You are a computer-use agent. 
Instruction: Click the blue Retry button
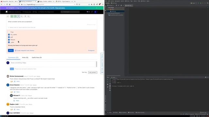[11, 51]
